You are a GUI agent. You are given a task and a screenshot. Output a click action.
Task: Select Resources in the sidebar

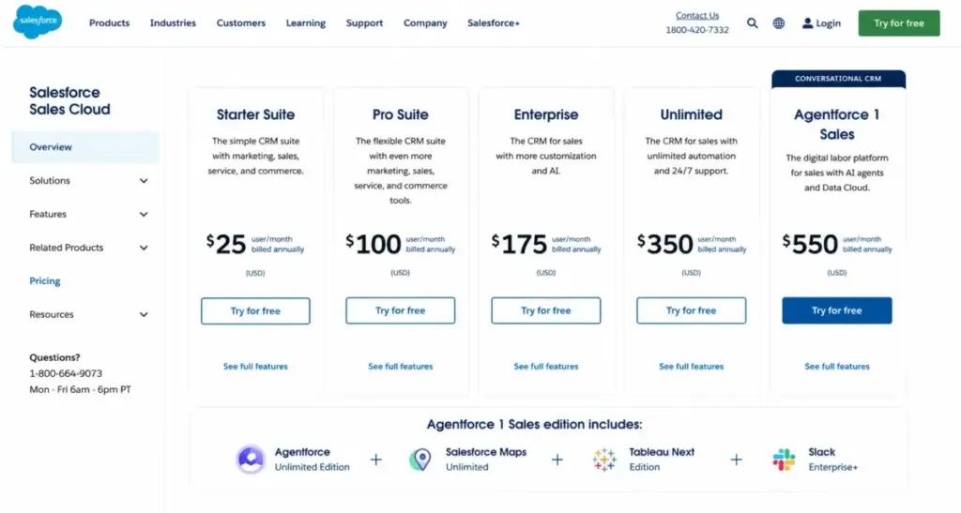(52, 315)
